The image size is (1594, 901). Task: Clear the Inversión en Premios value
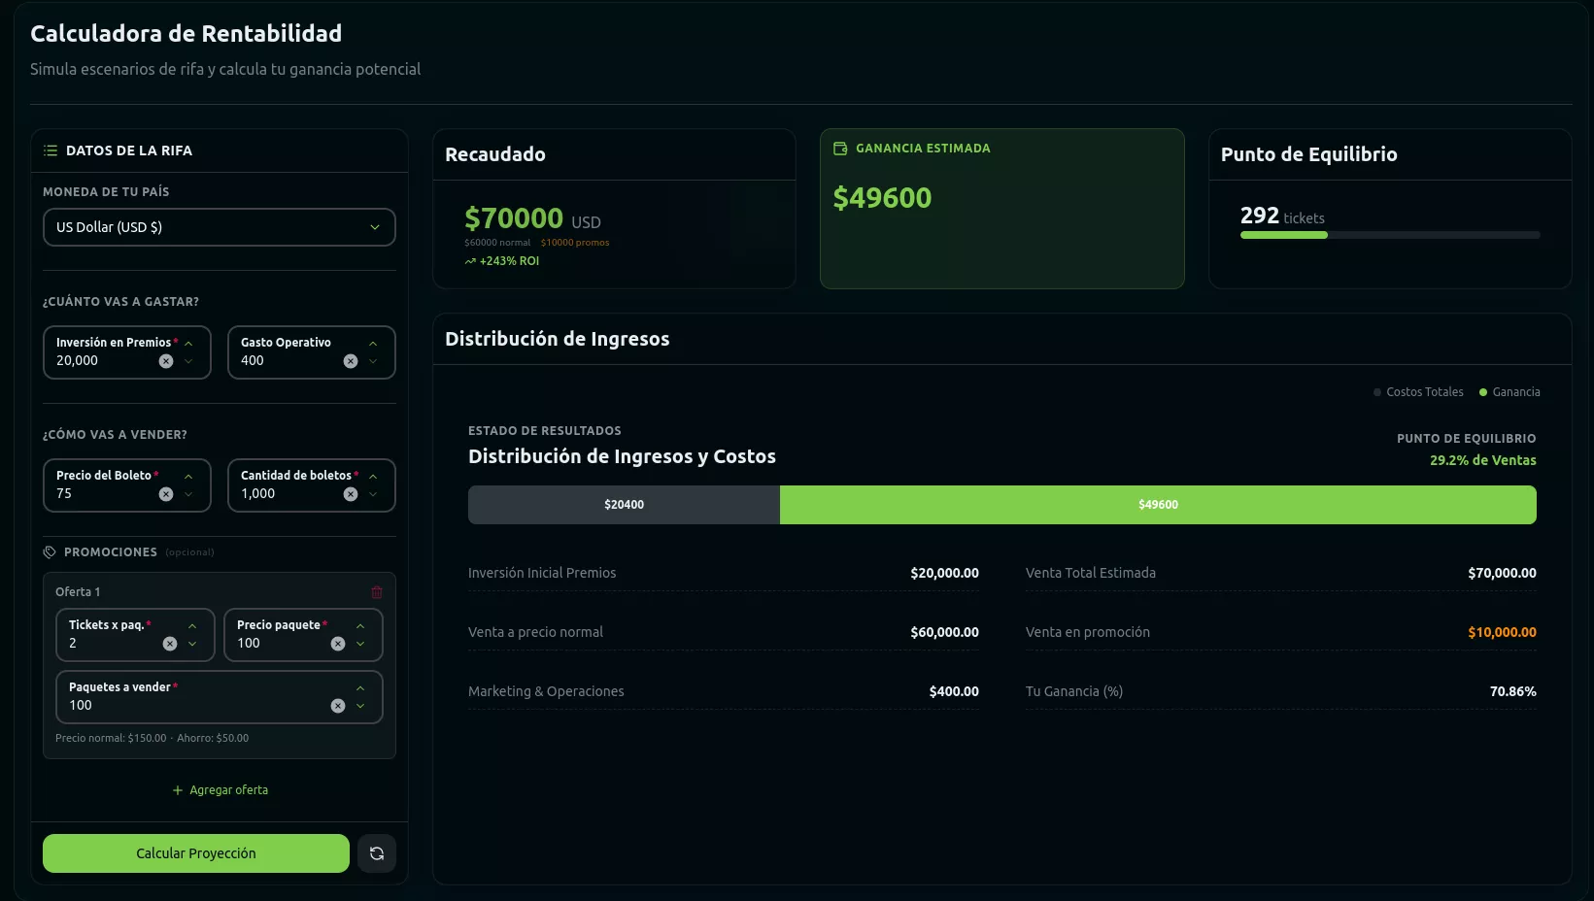pyautogui.click(x=166, y=361)
